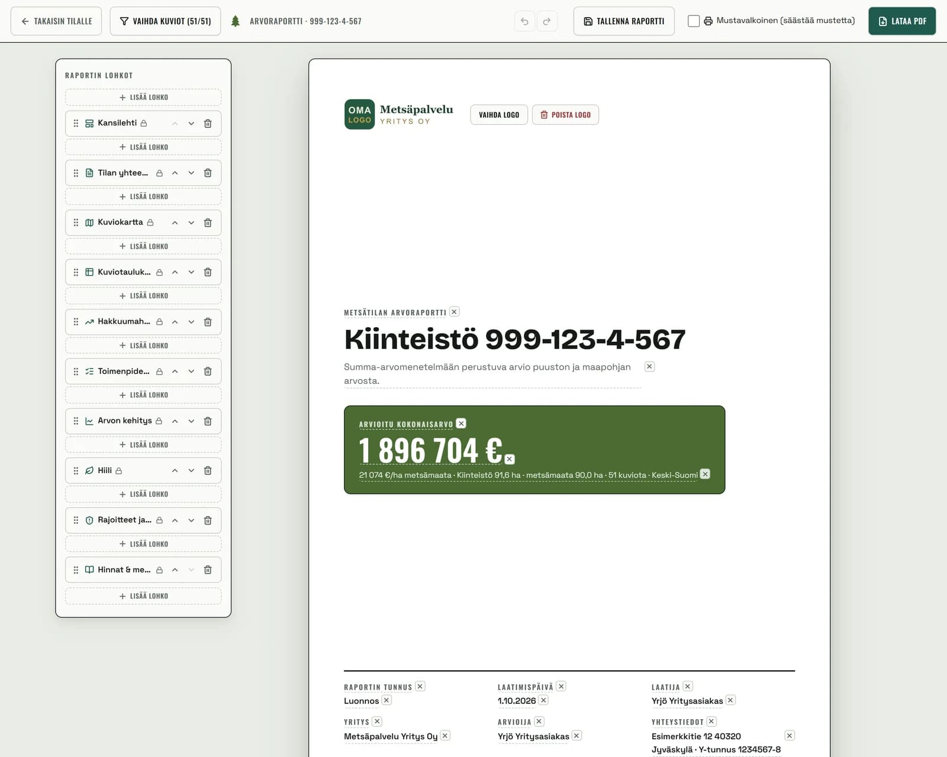Screen dimensions: 947x757
Task: Select the Rajoitteet ja... section row
Action: 143,520
